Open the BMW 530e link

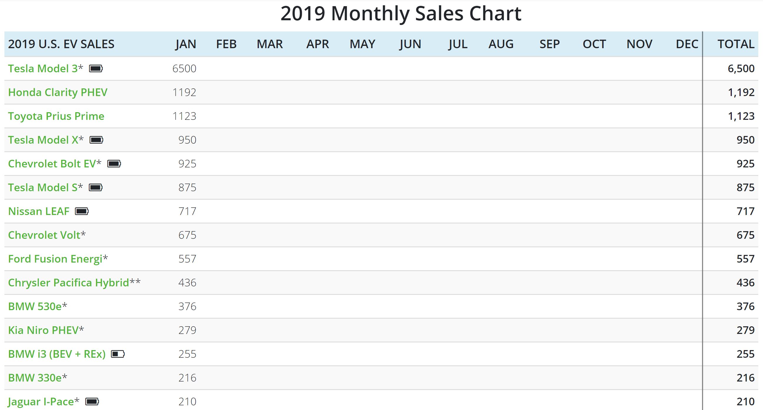coord(35,306)
